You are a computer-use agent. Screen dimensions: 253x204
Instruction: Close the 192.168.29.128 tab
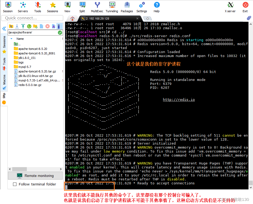[137, 19]
